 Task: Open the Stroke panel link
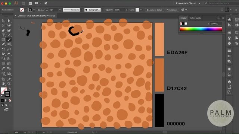[41, 10]
